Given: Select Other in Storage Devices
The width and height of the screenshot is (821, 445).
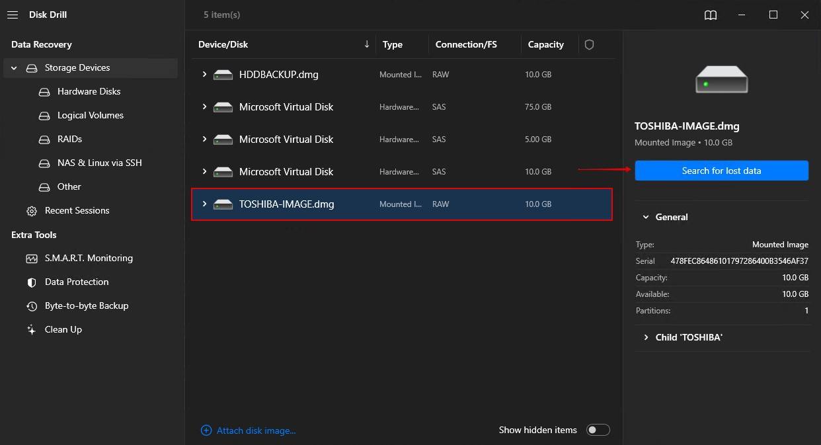Looking at the screenshot, I should click(69, 186).
